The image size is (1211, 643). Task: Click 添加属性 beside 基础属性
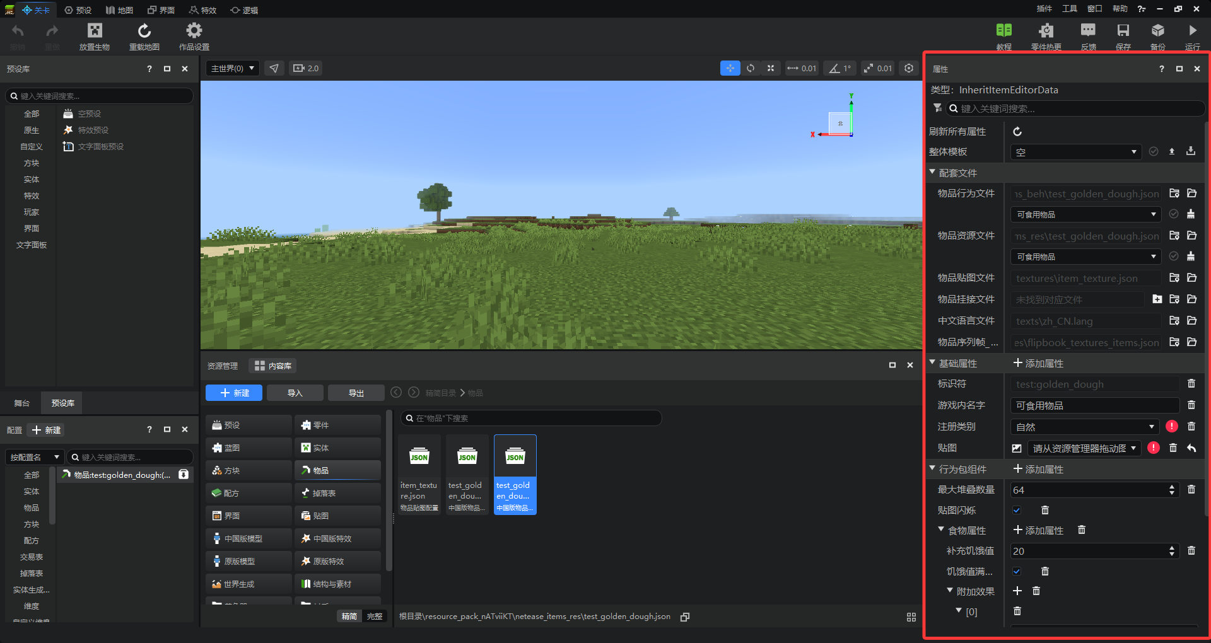pos(1038,363)
